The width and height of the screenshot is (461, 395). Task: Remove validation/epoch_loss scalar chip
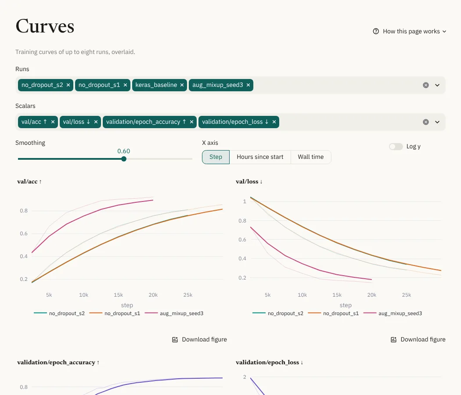click(x=274, y=122)
